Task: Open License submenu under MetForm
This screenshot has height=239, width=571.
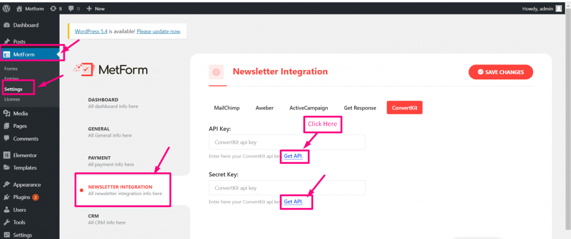Action: (12, 99)
